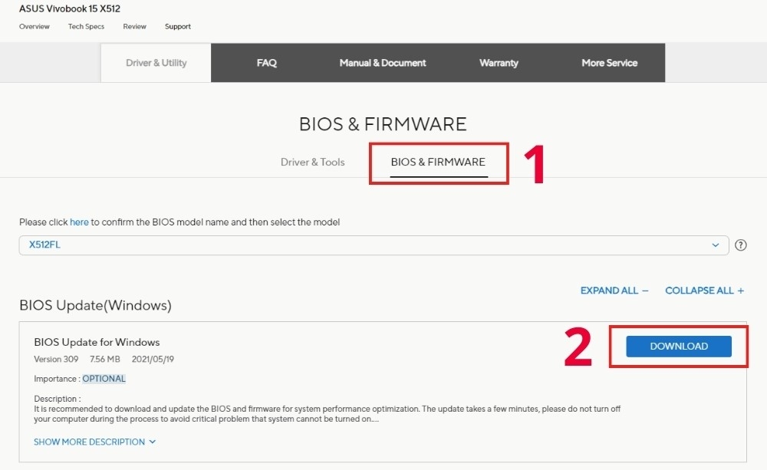
Task: Open the Support link
Action: (x=178, y=26)
